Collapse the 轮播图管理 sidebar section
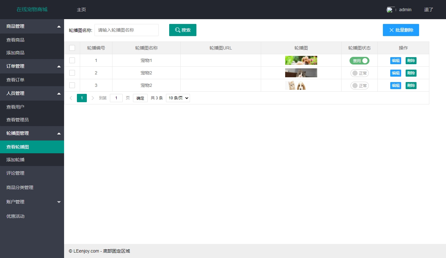This screenshot has height=258, width=446. (32, 133)
